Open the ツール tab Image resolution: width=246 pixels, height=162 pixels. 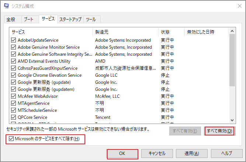click(x=92, y=19)
